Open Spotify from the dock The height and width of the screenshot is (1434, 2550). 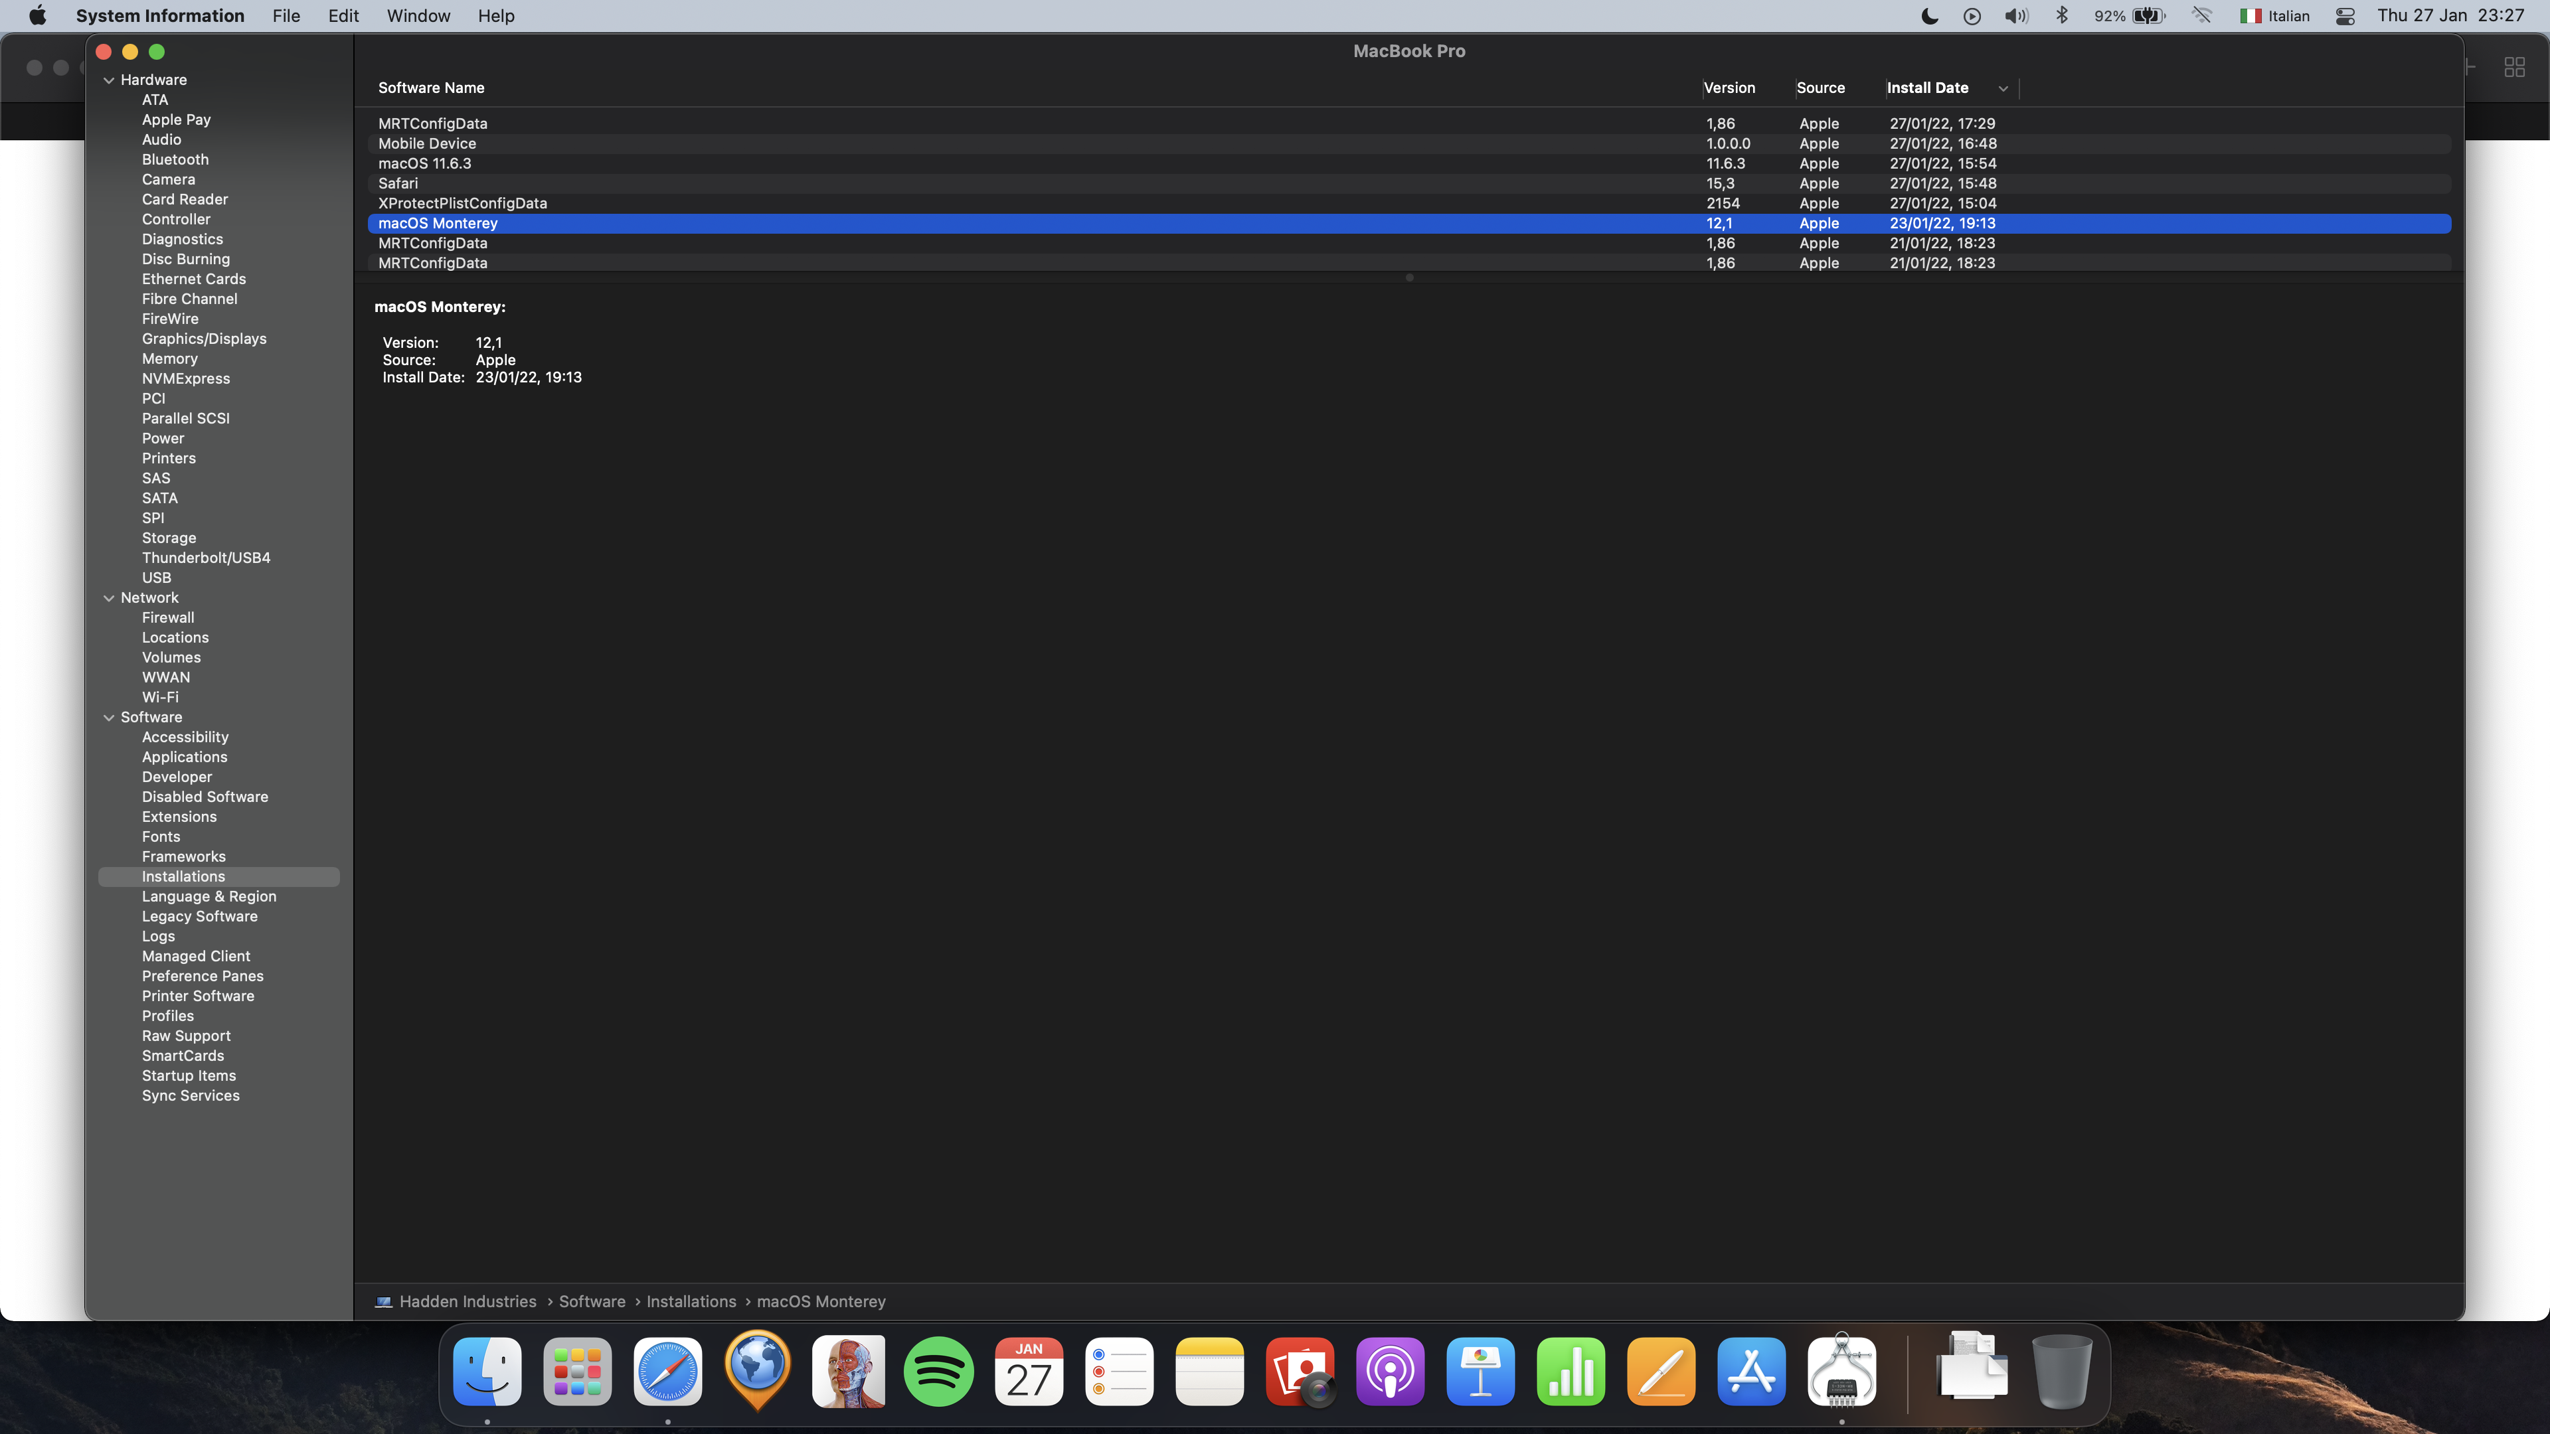point(938,1372)
